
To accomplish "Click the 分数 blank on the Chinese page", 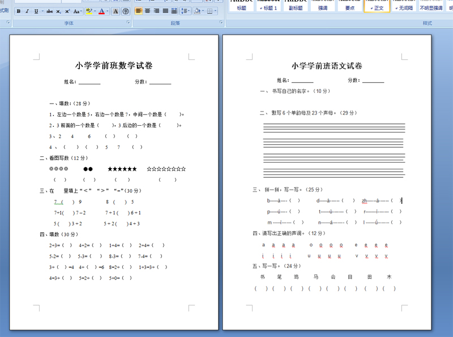I will click(x=373, y=80).
